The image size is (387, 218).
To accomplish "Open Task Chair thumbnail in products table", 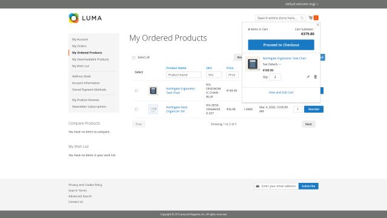I will pos(153,90).
